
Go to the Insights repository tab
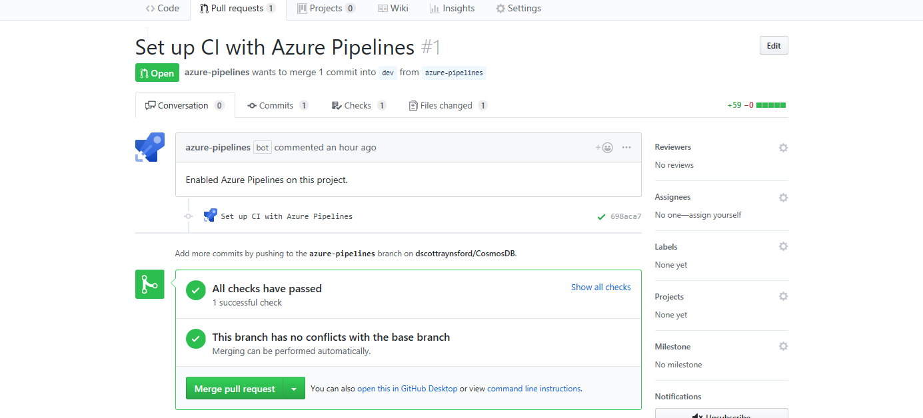coord(452,9)
